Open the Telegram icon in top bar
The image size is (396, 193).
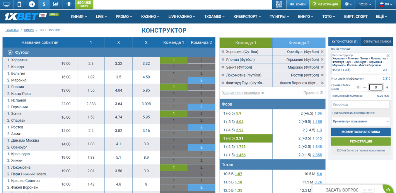click(32, 4)
